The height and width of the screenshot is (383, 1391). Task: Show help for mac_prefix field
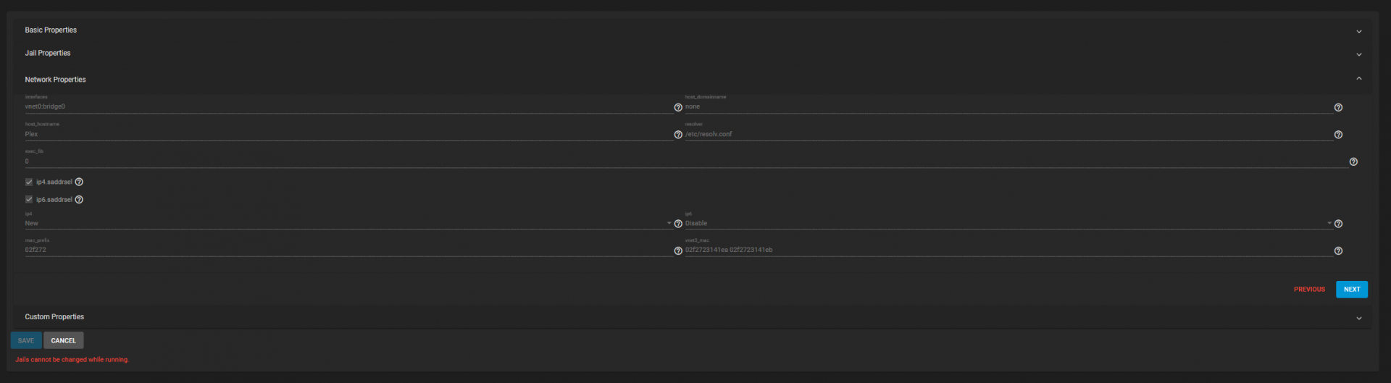[678, 251]
